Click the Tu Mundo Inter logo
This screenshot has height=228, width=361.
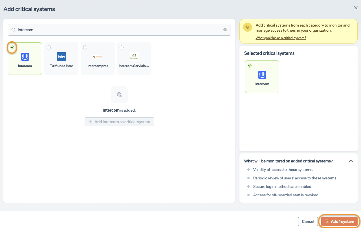pyautogui.click(x=61, y=57)
